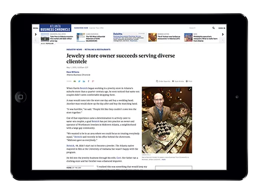
Task: Click author Dave Williams' name
Action: (x=73, y=72)
